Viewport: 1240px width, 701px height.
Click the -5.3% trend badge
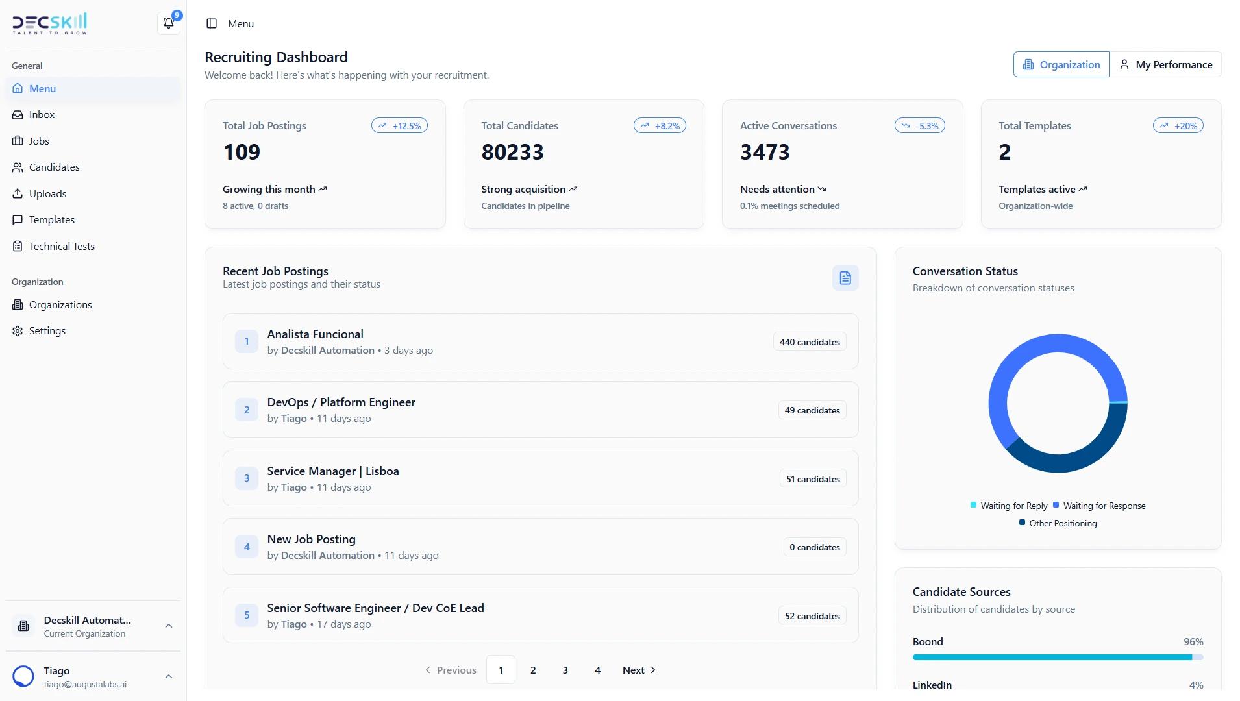point(919,126)
